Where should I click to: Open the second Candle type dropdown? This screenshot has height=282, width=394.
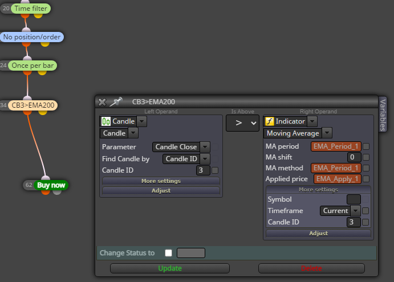pos(133,133)
